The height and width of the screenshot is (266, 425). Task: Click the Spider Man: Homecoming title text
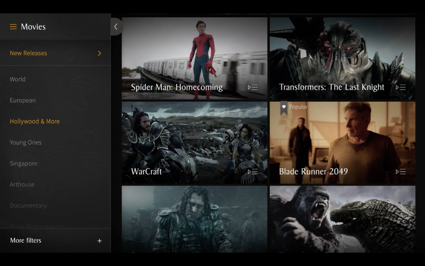coord(177,87)
